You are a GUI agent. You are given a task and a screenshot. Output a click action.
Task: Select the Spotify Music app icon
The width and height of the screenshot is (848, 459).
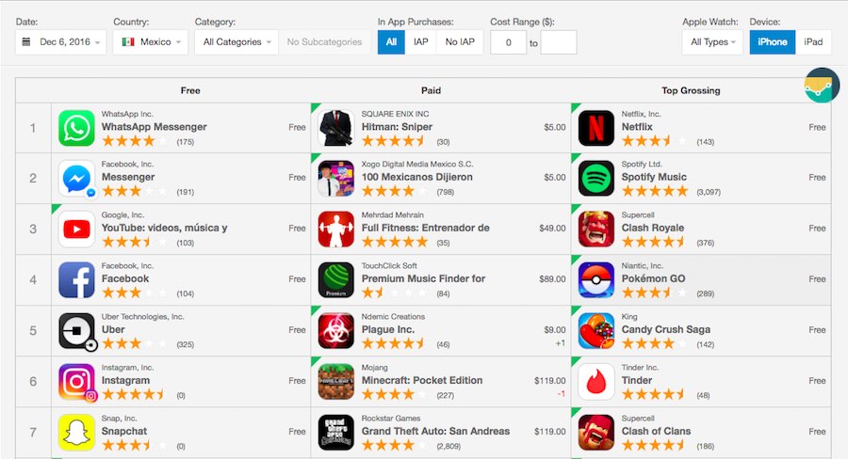(x=596, y=178)
